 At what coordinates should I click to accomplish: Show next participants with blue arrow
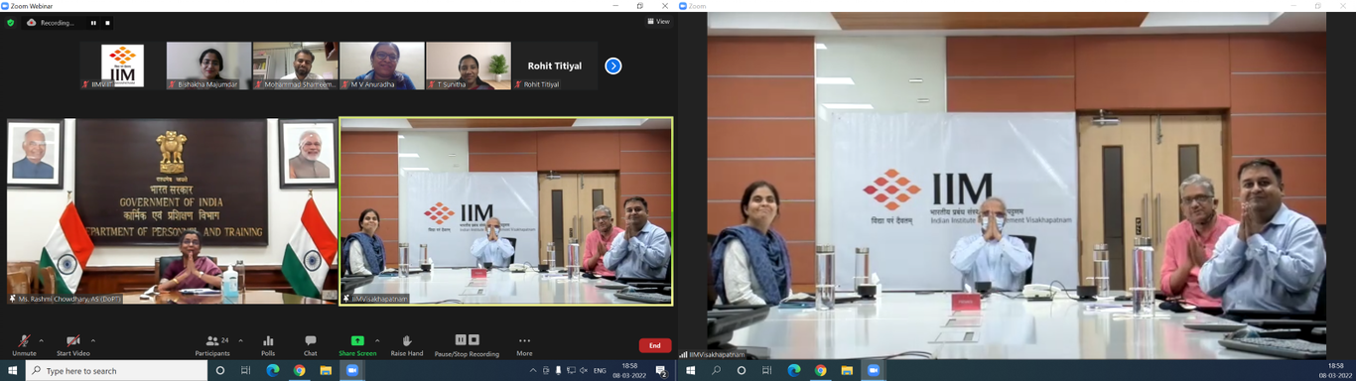tap(613, 65)
